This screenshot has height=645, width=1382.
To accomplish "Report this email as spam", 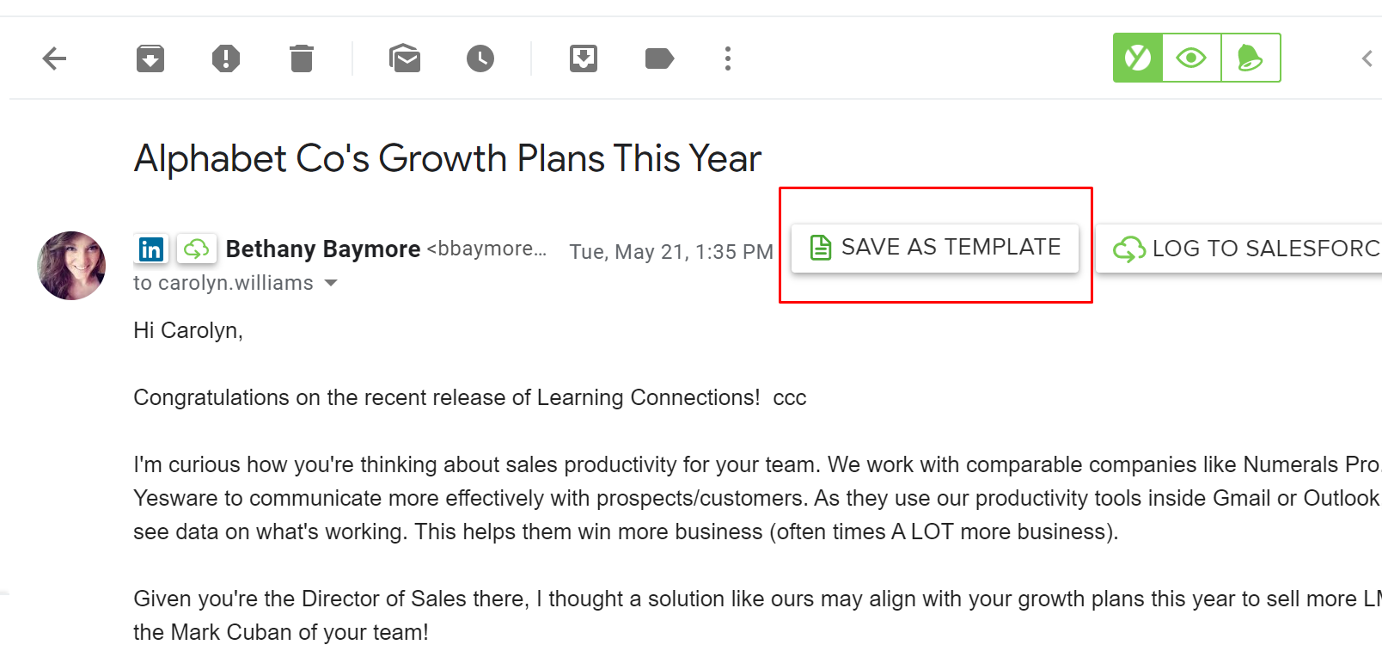I will (226, 58).
